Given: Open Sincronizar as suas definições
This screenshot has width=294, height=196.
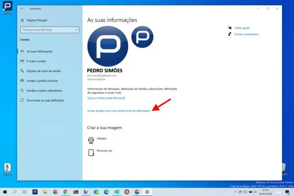Looking at the screenshot, I should [45, 100].
